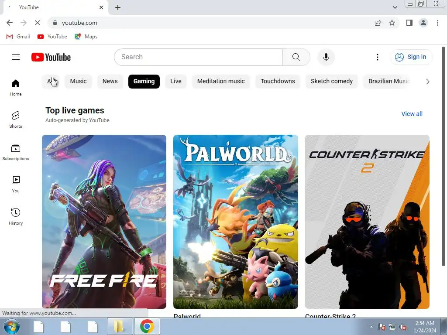Open the file explorer taskbar icon
447x335 pixels.
[120, 327]
